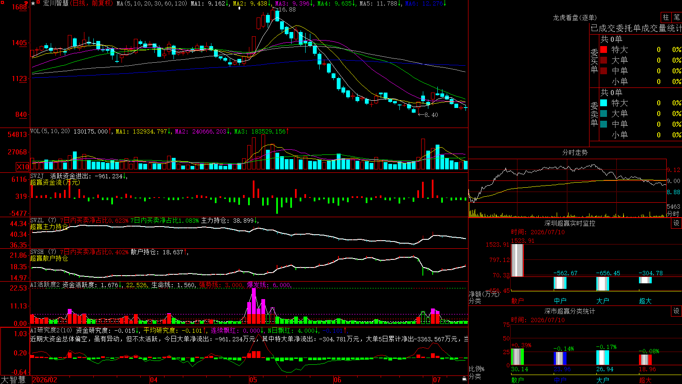Click the 近期大资金总体偏空 analysis text line
The image size is (682, 384).
click(x=249, y=339)
